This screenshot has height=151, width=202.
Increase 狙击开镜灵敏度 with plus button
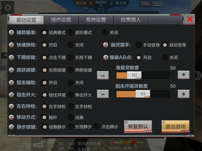click(x=184, y=94)
